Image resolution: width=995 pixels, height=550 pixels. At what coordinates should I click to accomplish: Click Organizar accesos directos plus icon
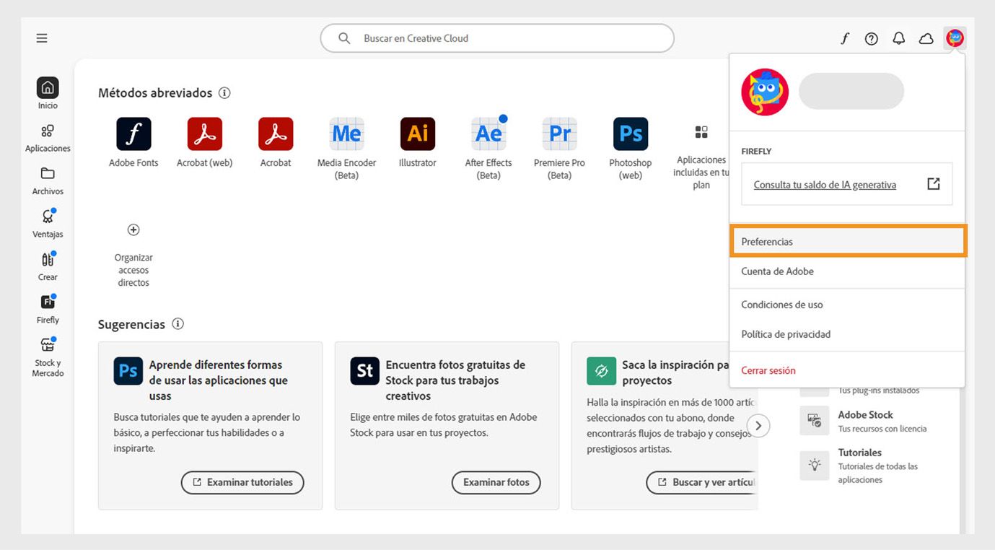133,230
